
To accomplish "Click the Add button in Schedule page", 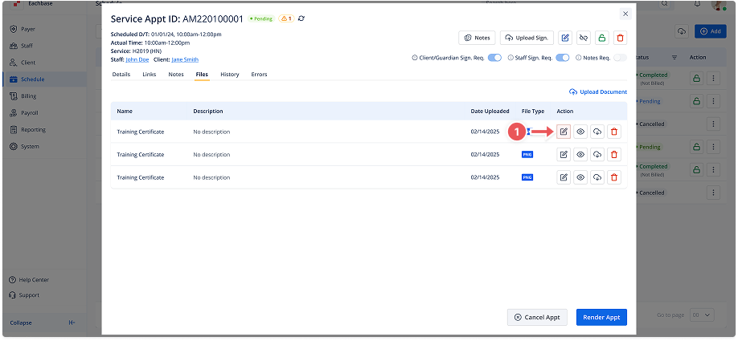I will 710,31.
